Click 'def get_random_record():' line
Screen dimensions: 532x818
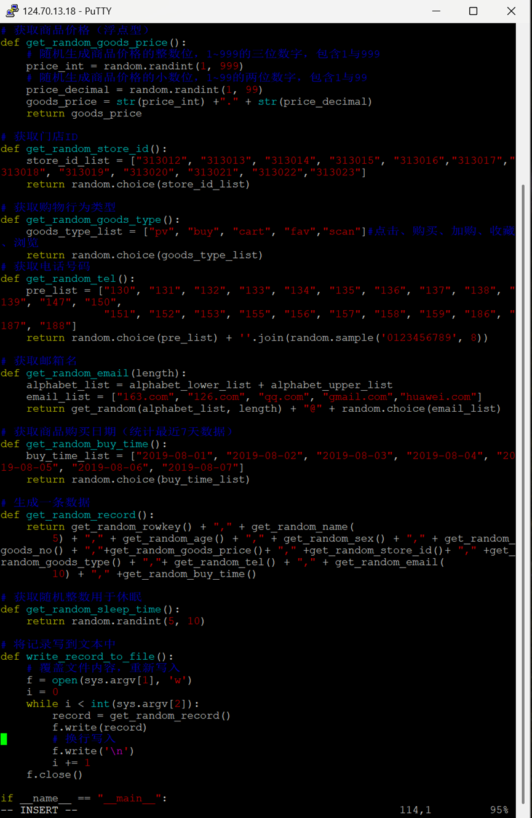[77, 515]
